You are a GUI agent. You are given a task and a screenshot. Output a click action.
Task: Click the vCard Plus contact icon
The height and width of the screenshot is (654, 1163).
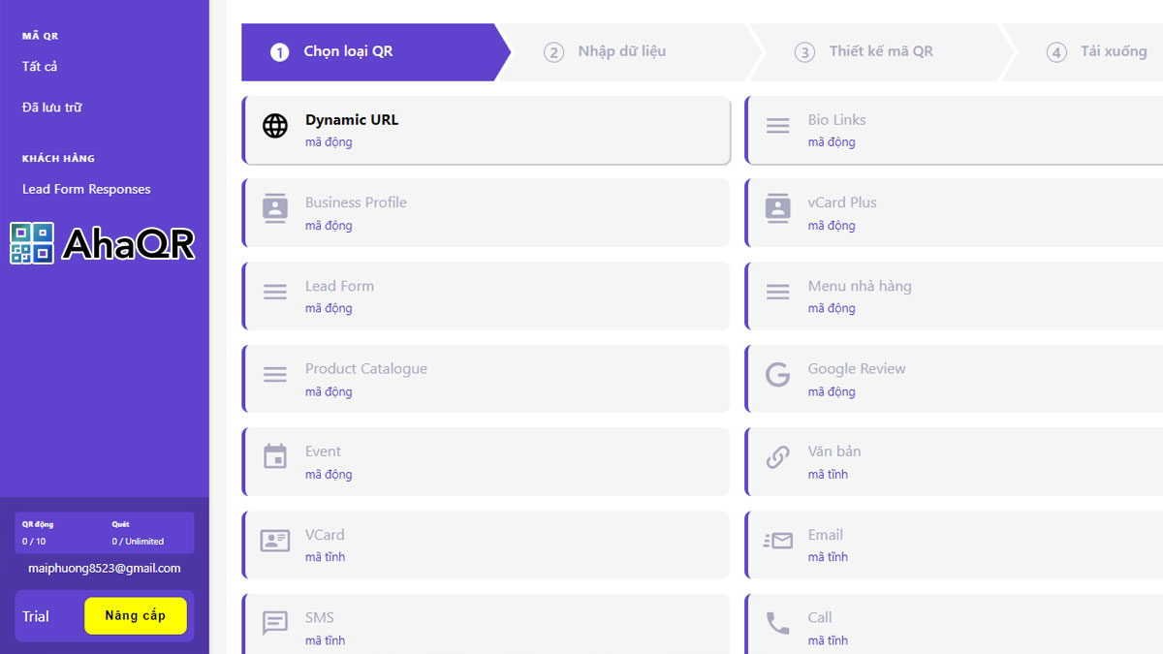[777, 208]
